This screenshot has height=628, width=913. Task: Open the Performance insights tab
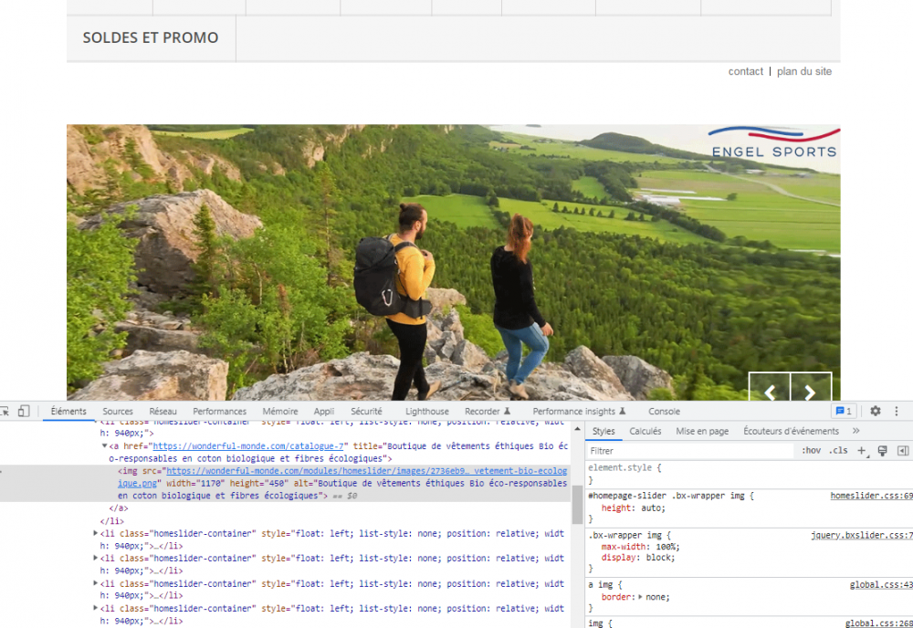579,411
